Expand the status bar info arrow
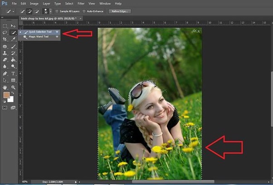273x185 pixels. pos(76,182)
